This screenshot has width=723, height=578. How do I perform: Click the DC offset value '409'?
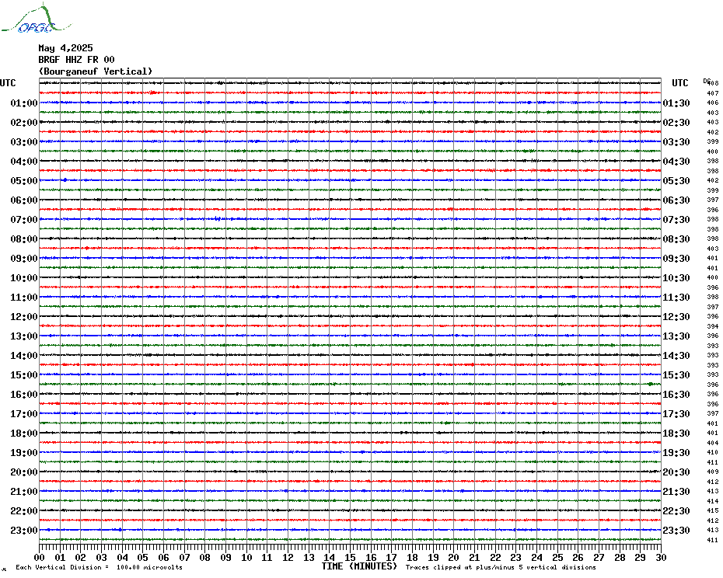tap(713, 472)
